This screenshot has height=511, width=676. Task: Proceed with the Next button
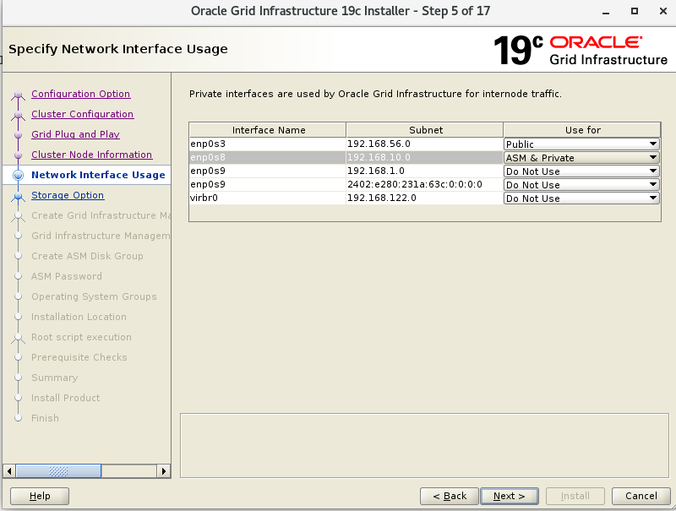(510, 496)
